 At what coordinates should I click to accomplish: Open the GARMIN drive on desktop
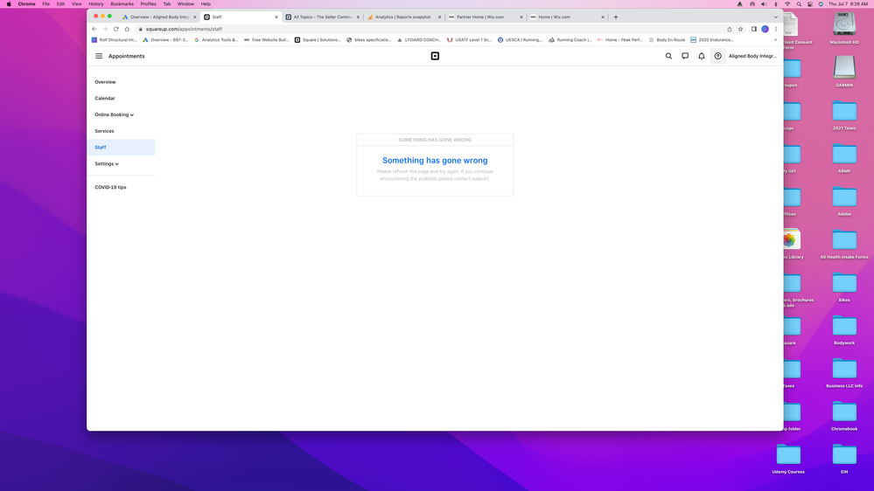coord(844,72)
